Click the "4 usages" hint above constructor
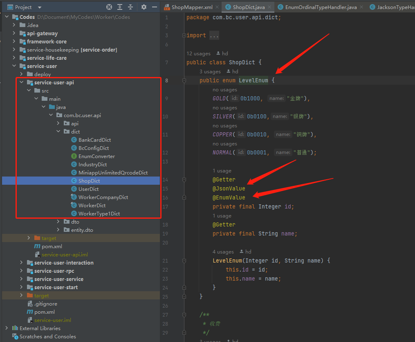415x342 pixels. point(223,252)
